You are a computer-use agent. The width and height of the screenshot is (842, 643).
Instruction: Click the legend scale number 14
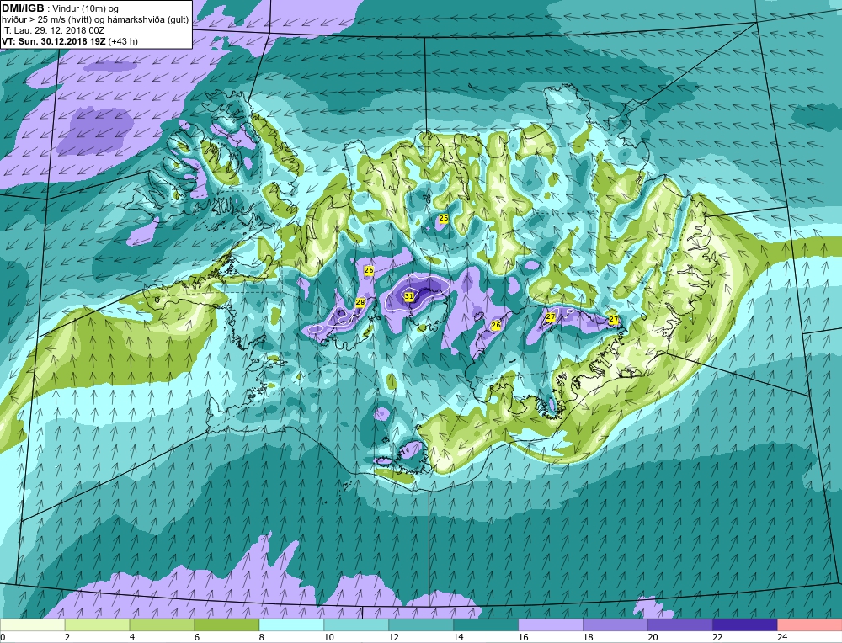click(x=458, y=637)
